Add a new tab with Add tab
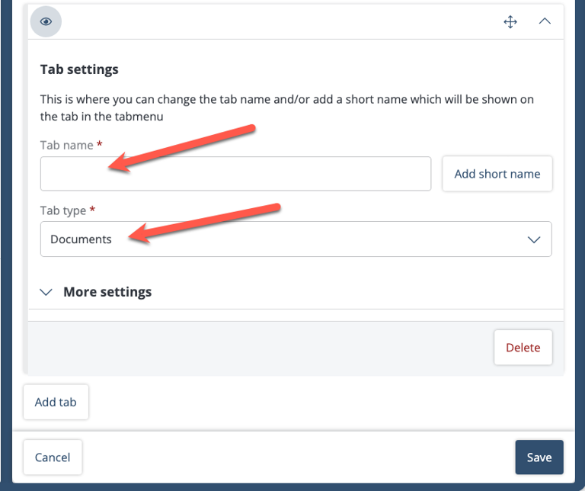The height and width of the screenshot is (491, 585). point(56,402)
